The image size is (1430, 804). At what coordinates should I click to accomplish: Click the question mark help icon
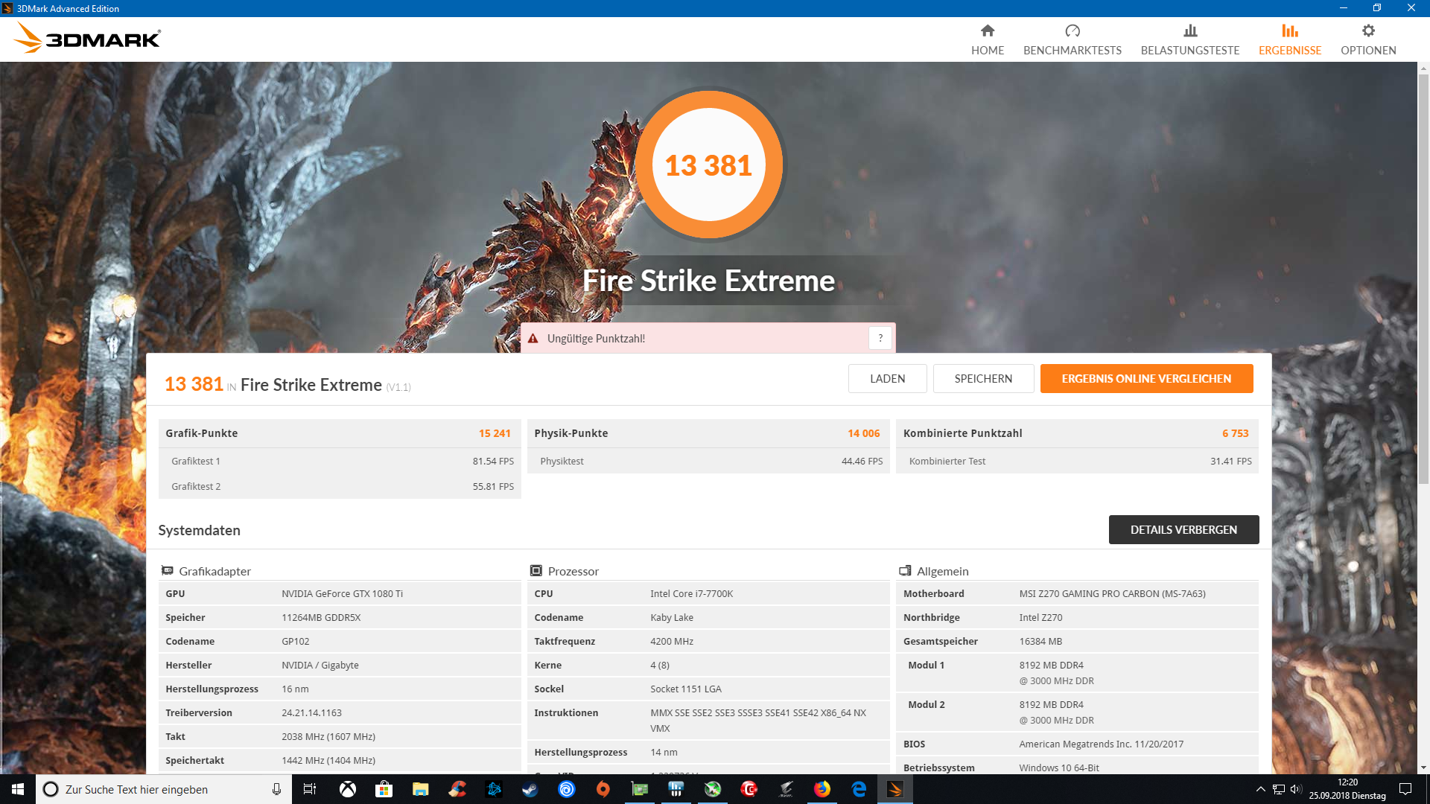point(880,338)
